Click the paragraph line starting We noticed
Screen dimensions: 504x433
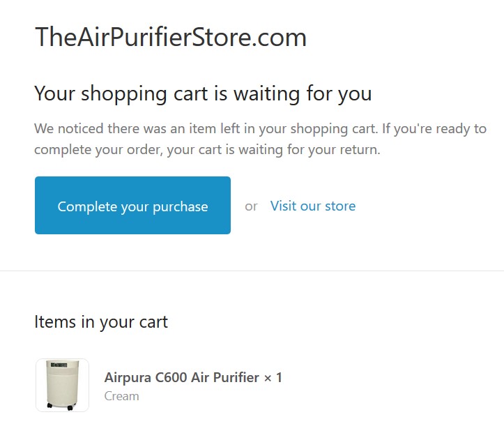260,128
